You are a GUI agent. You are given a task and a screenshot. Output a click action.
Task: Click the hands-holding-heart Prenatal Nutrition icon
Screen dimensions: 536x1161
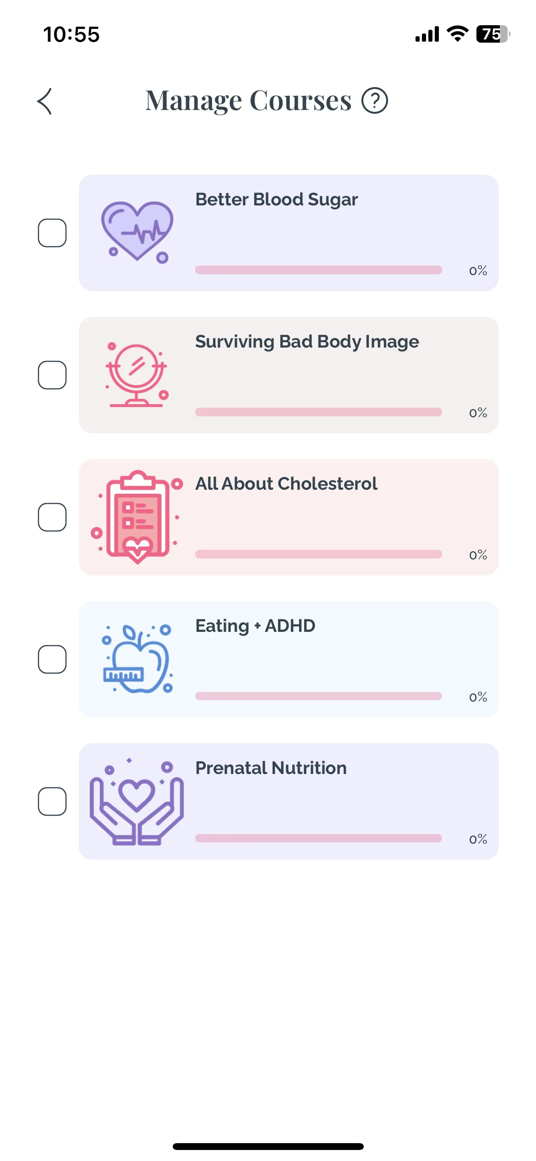[137, 801]
